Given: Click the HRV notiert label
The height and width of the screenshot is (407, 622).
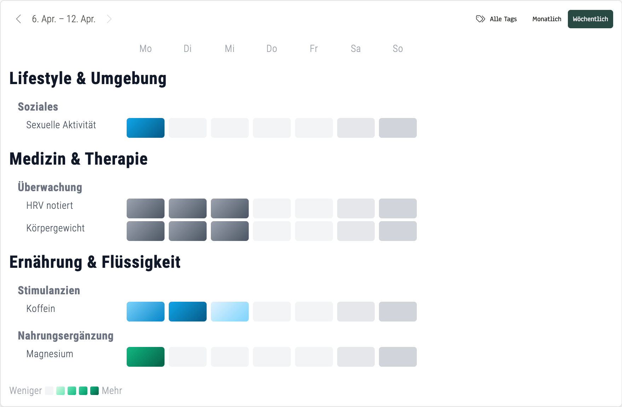Looking at the screenshot, I should pyautogui.click(x=49, y=205).
